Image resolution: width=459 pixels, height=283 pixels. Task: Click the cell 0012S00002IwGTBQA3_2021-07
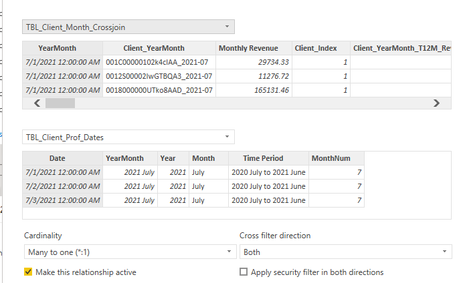click(x=159, y=76)
